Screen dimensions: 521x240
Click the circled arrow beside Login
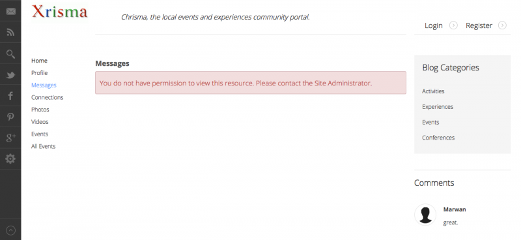pos(453,25)
